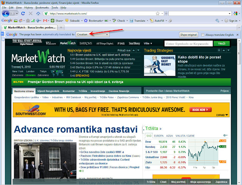Click the Translate toolbar button
The height and width of the screenshot is (185, 242).
[137, 20]
